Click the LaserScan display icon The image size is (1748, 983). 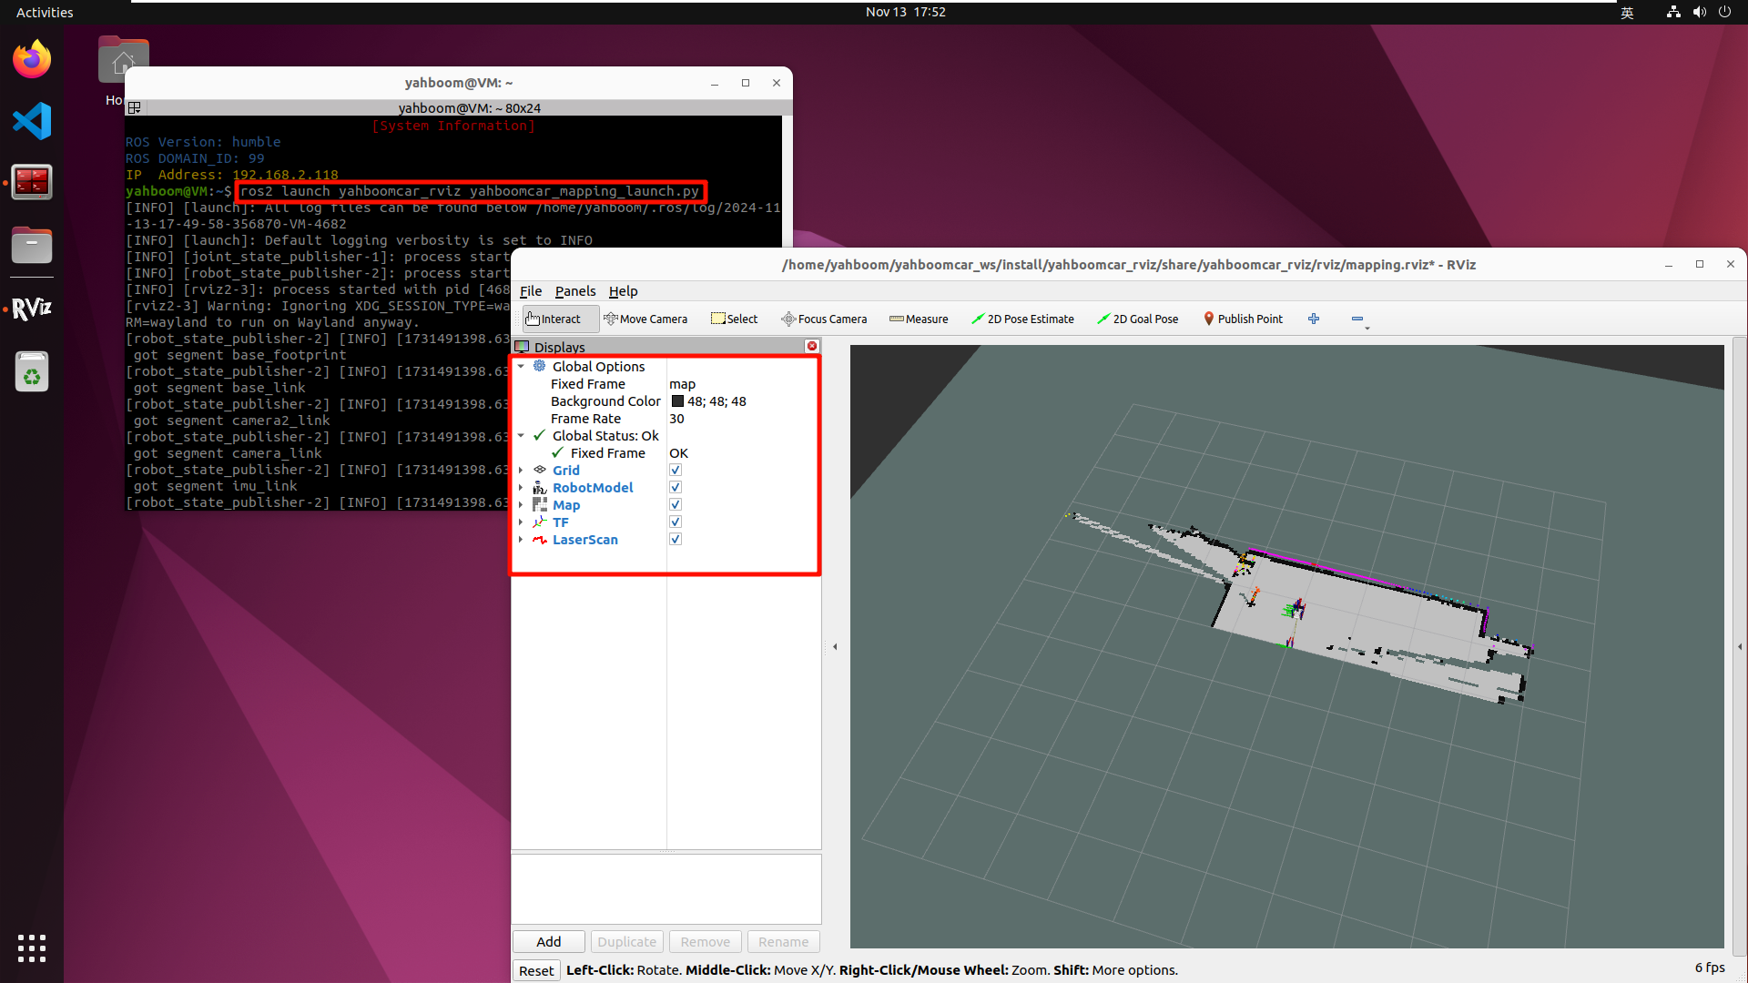(540, 539)
